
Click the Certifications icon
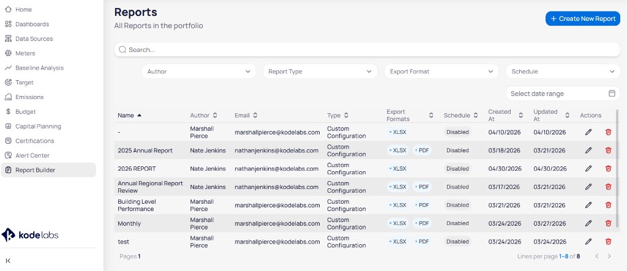coord(8,141)
